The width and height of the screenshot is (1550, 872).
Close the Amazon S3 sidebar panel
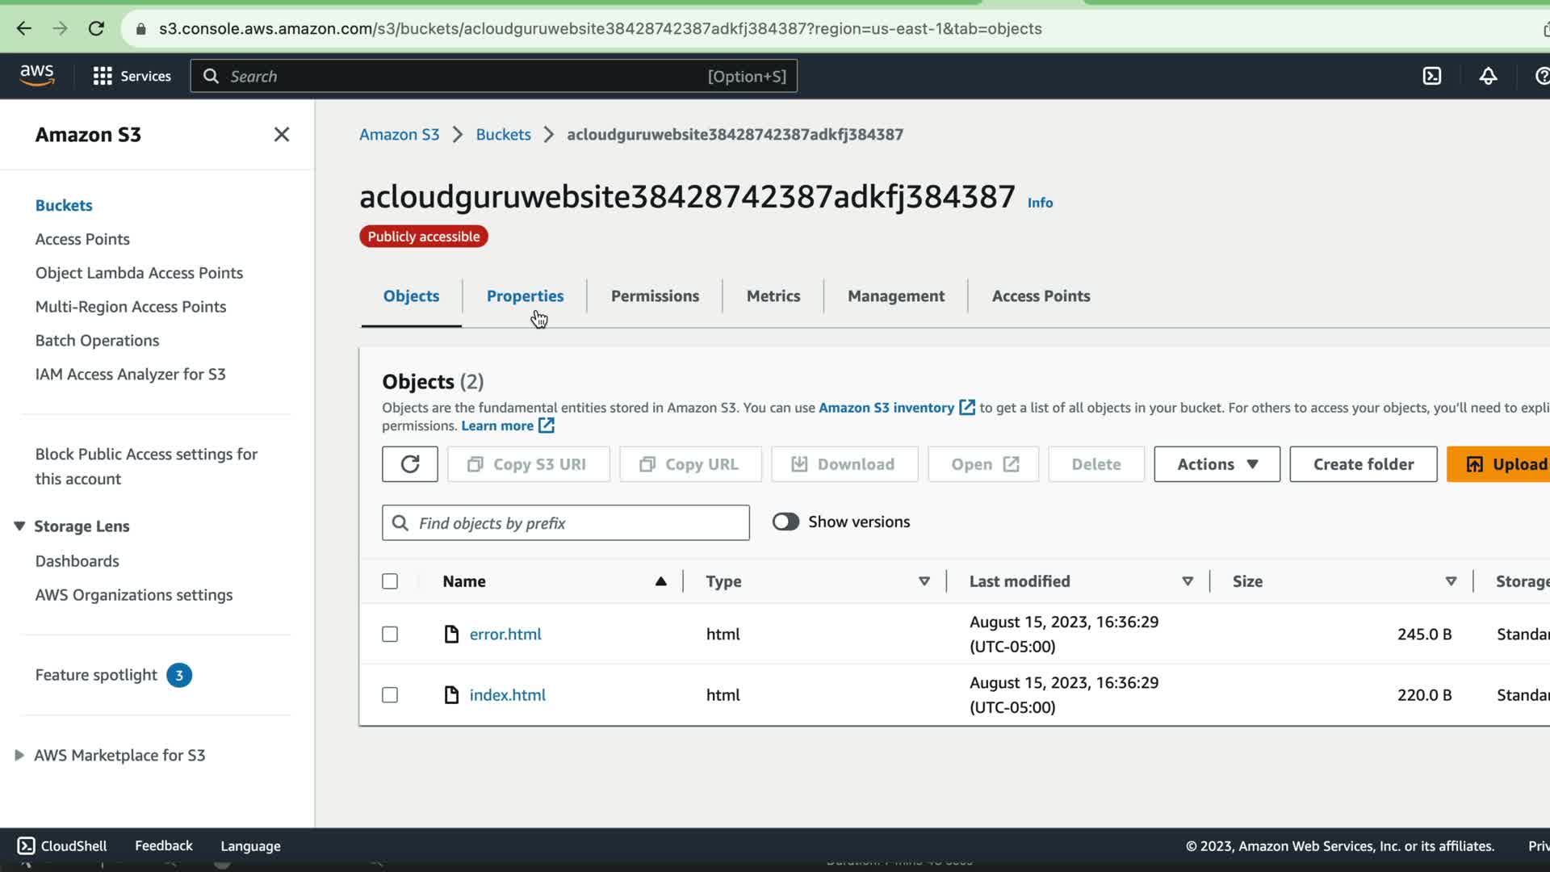pos(281,135)
